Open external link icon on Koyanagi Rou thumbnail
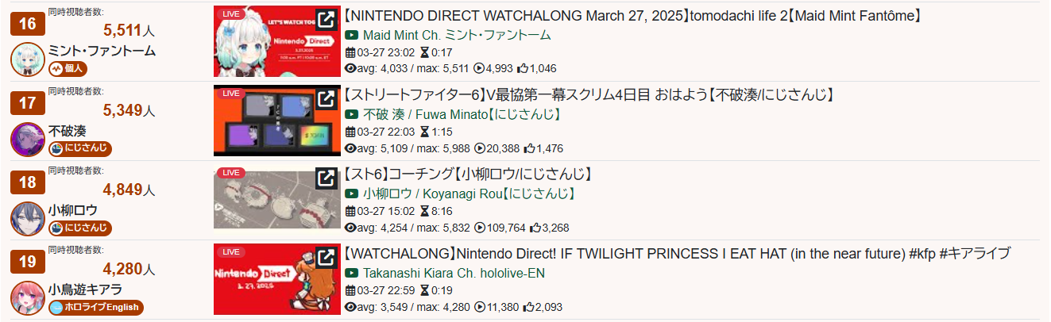The width and height of the screenshot is (1051, 322). tap(327, 178)
